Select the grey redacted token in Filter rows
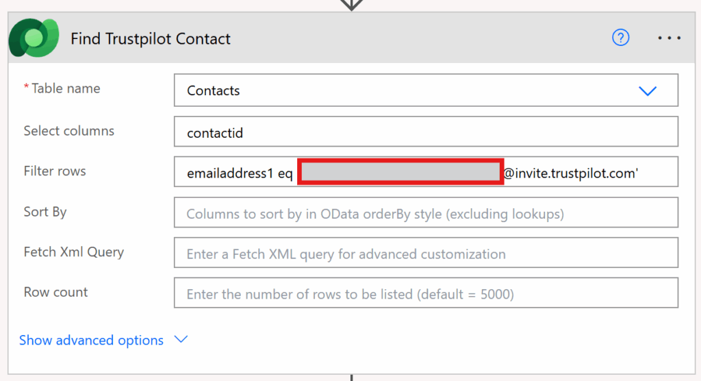 (400, 173)
